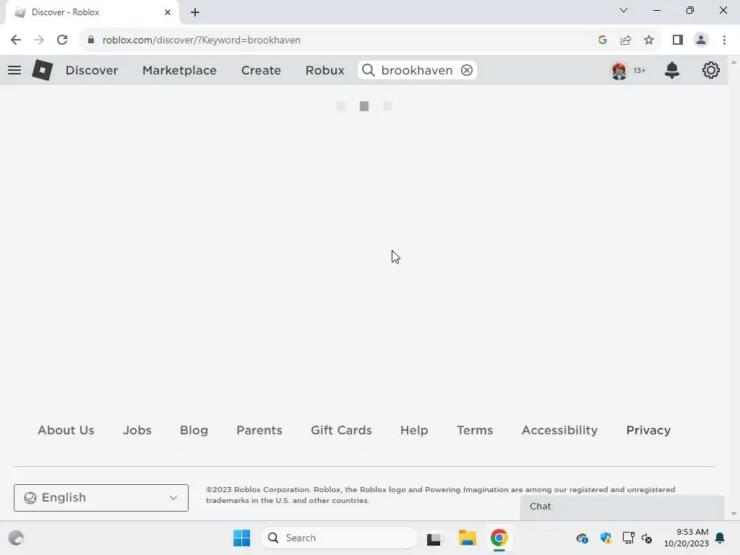The width and height of the screenshot is (740, 555).
Task: Go back to previous page
Action: (x=16, y=40)
